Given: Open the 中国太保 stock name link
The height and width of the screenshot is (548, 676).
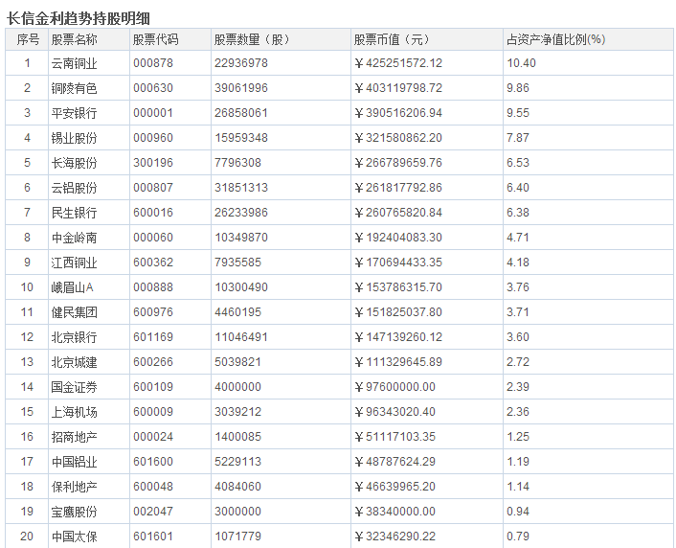Looking at the screenshot, I should [74, 537].
